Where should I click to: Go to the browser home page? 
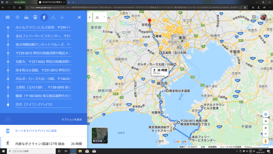click(x=20, y=7)
